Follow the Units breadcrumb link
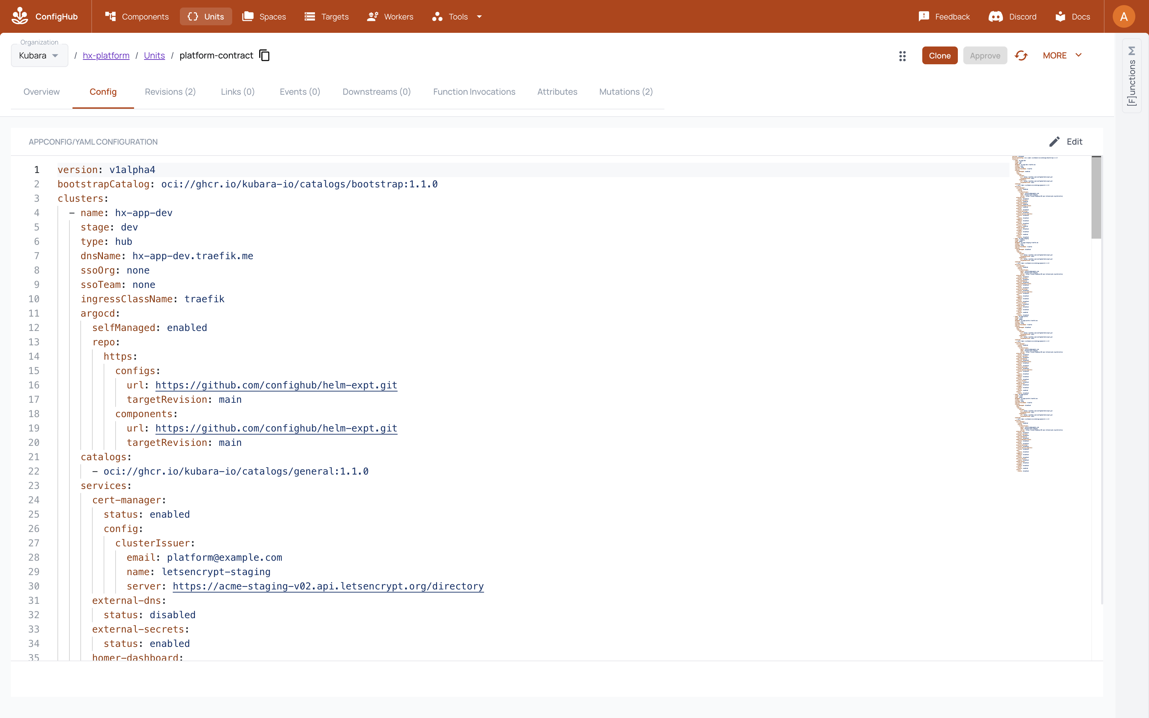The height and width of the screenshot is (718, 1149). [154, 55]
